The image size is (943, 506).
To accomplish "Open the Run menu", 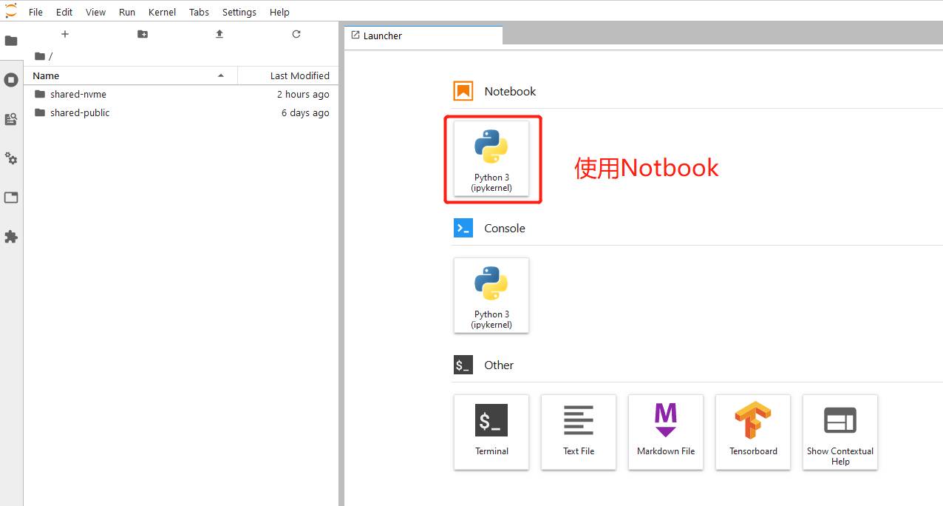I will pyautogui.click(x=127, y=12).
